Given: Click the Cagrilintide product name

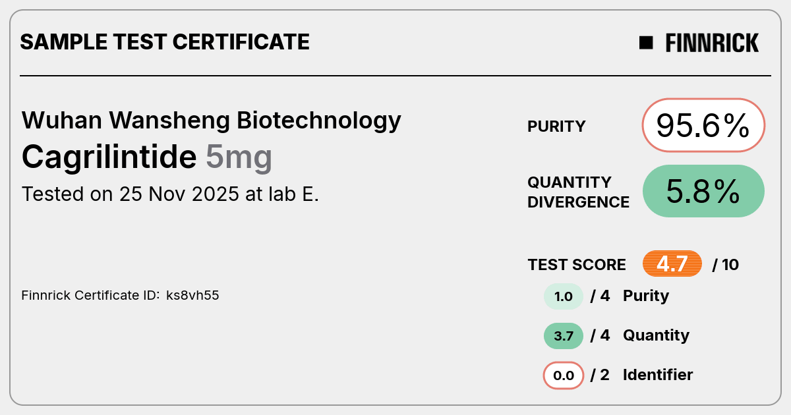Looking at the screenshot, I should pyautogui.click(x=109, y=157).
